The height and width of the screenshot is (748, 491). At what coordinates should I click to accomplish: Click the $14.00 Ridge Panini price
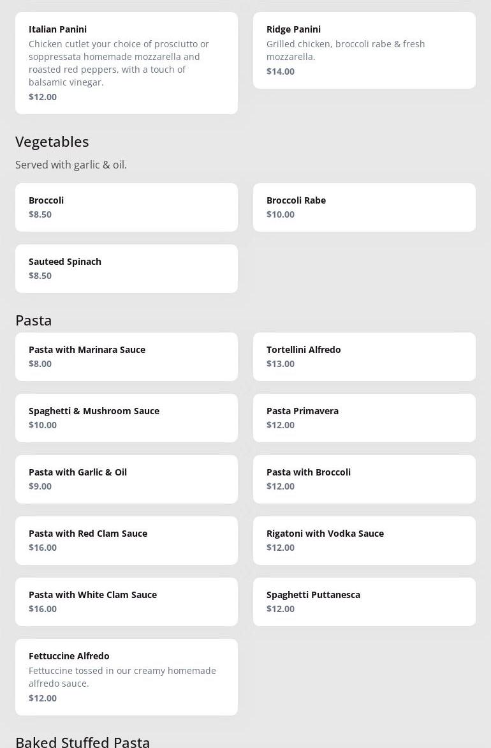point(281,71)
